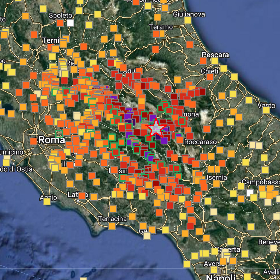Screen dimensions: 280x280
Task: Select the yellow marker near Avellino
Action: pyautogui.click(x=247, y=276)
